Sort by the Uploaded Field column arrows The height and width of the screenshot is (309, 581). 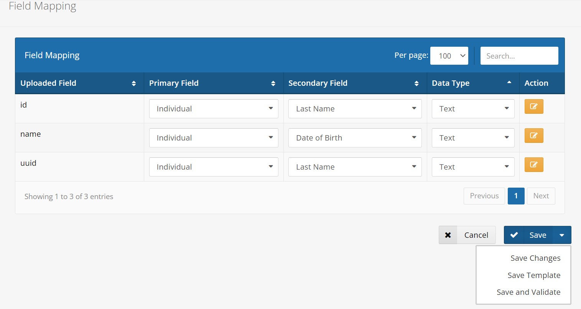(x=133, y=83)
